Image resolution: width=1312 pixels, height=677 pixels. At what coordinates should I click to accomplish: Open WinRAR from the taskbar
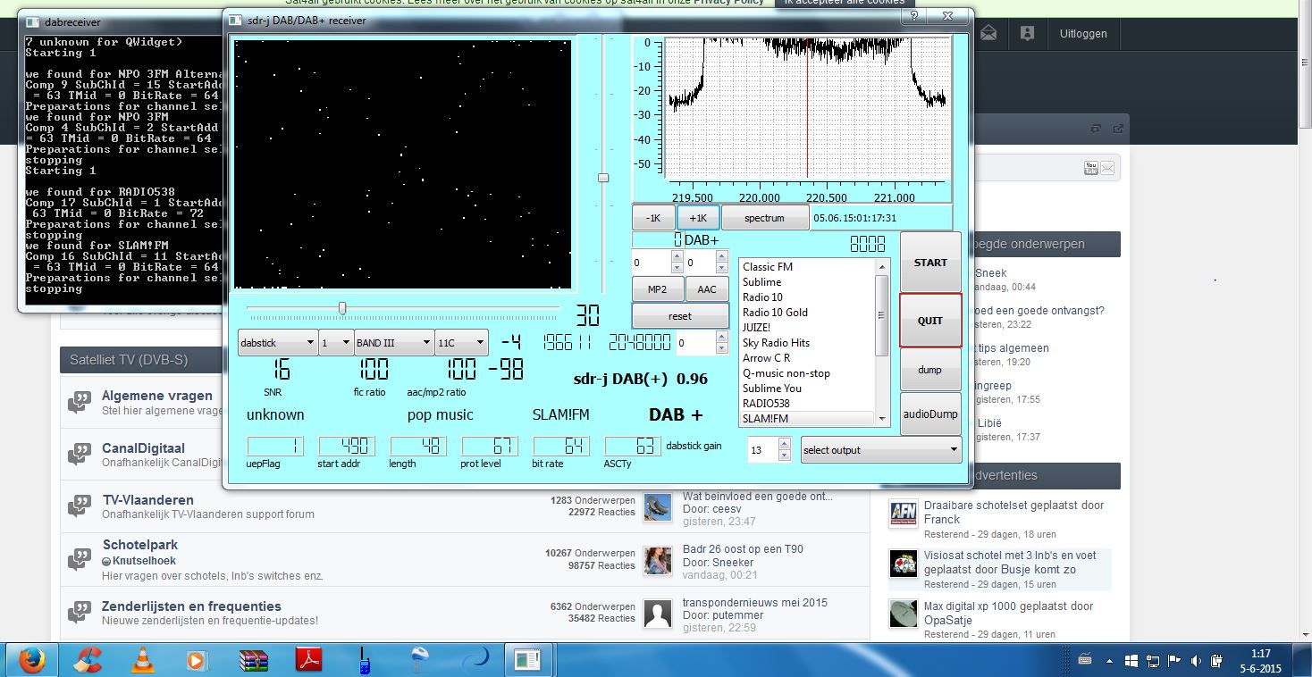coord(255,660)
